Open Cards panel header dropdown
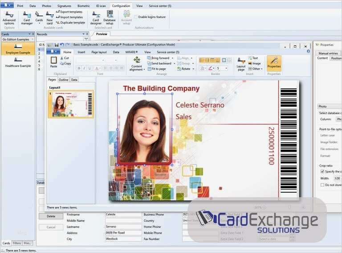 [29, 34]
